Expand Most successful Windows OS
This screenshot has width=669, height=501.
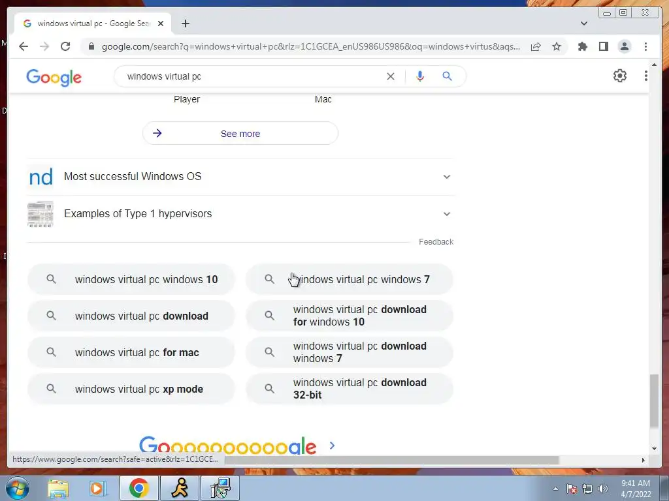point(240,176)
